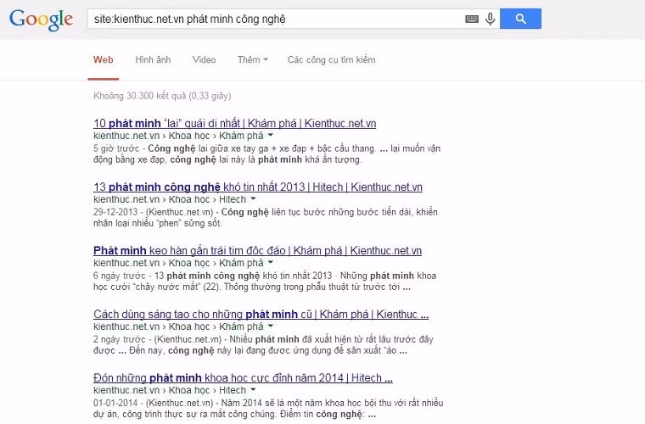The width and height of the screenshot is (645, 424).
Task: Expand the URL arrow under '10 phát minh lai' result
Action: [270, 135]
